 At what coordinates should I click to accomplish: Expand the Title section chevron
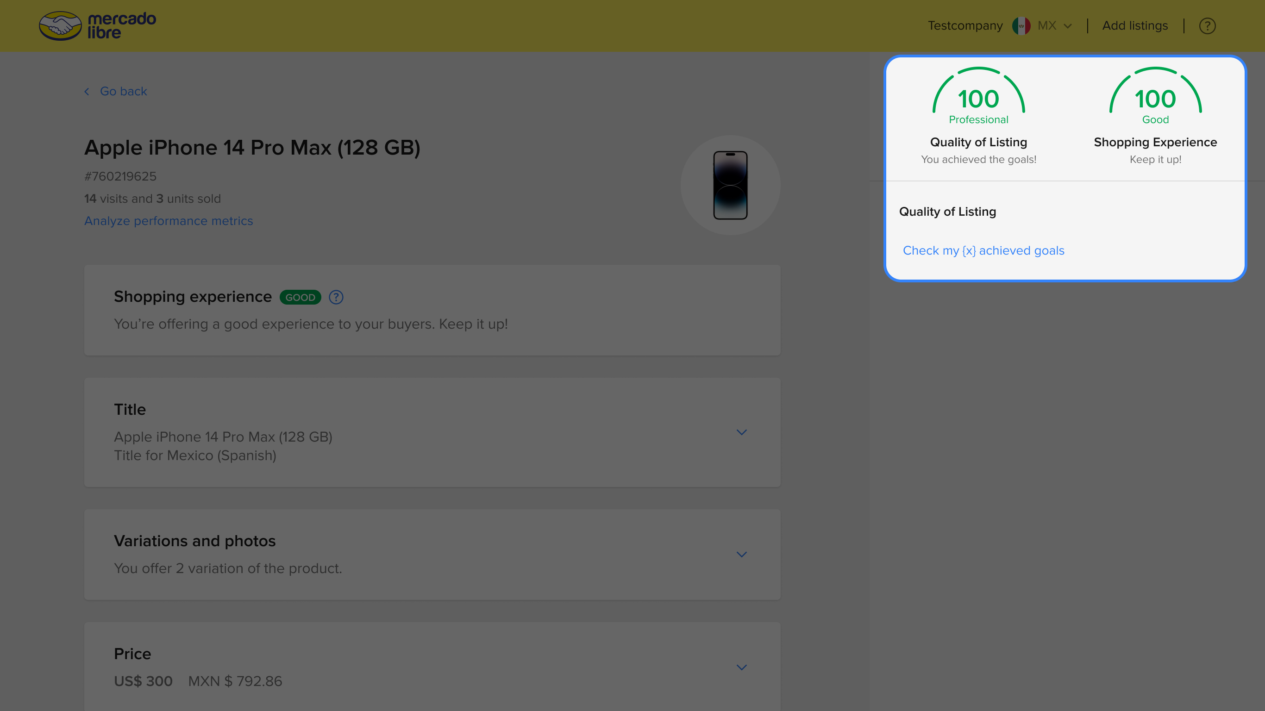pyautogui.click(x=741, y=432)
